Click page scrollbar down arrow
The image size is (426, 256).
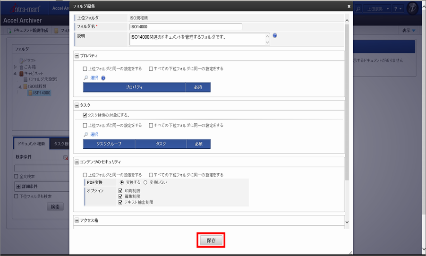point(423,249)
